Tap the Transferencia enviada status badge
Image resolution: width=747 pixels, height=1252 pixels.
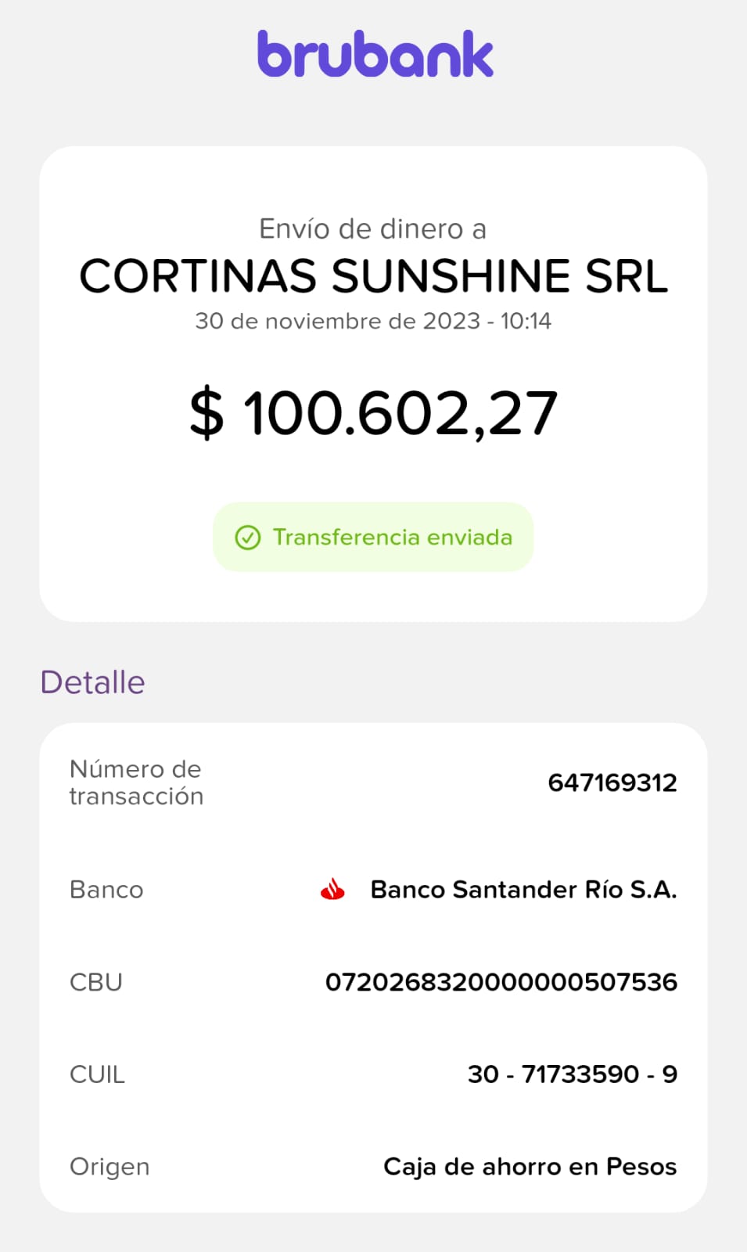click(x=373, y=537)
